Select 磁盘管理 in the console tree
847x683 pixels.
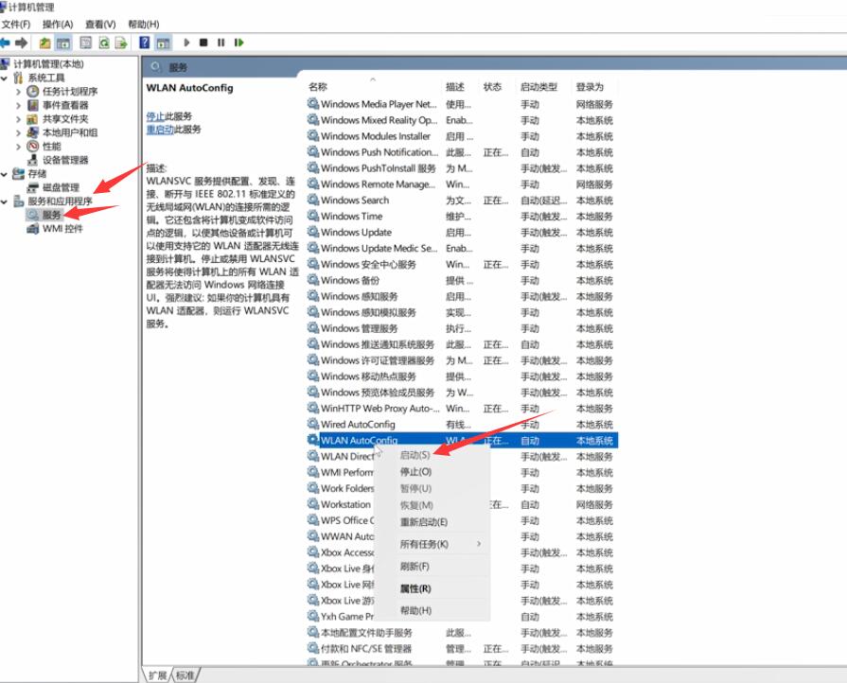[61, 187]
